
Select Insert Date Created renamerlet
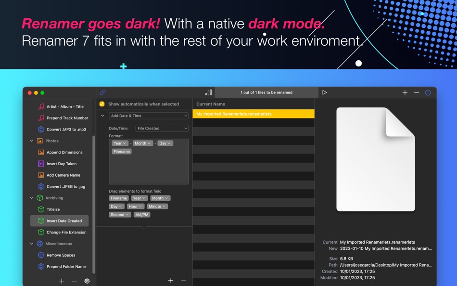60,221
